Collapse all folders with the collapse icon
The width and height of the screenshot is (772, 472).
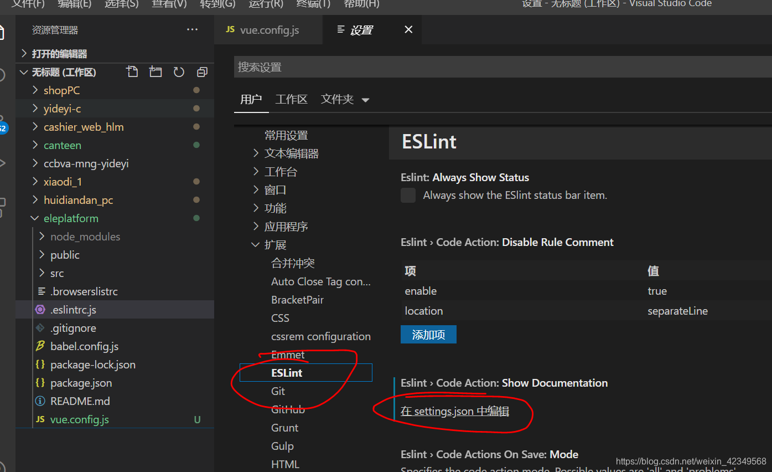click(x=202, y=72)
